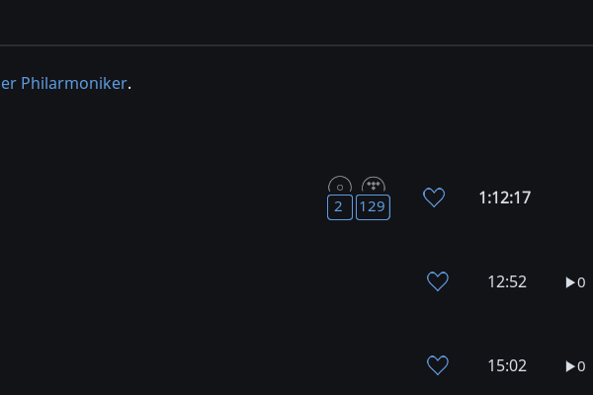Click the 15:02 track duration
This screenshot has height=395, width=593.
507,365
